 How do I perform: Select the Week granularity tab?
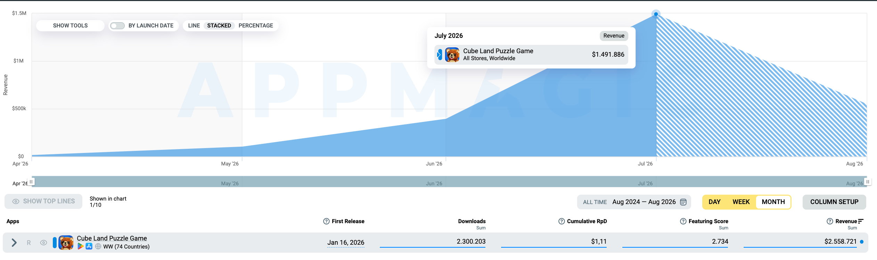(741, 202)
